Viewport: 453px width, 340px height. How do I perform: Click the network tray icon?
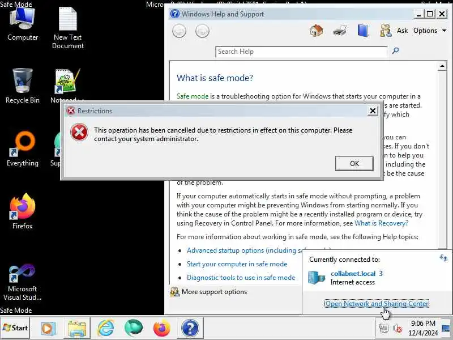coord(384,328)
